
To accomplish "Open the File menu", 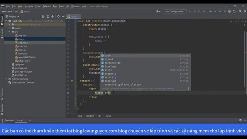I will tap(8, 6).
